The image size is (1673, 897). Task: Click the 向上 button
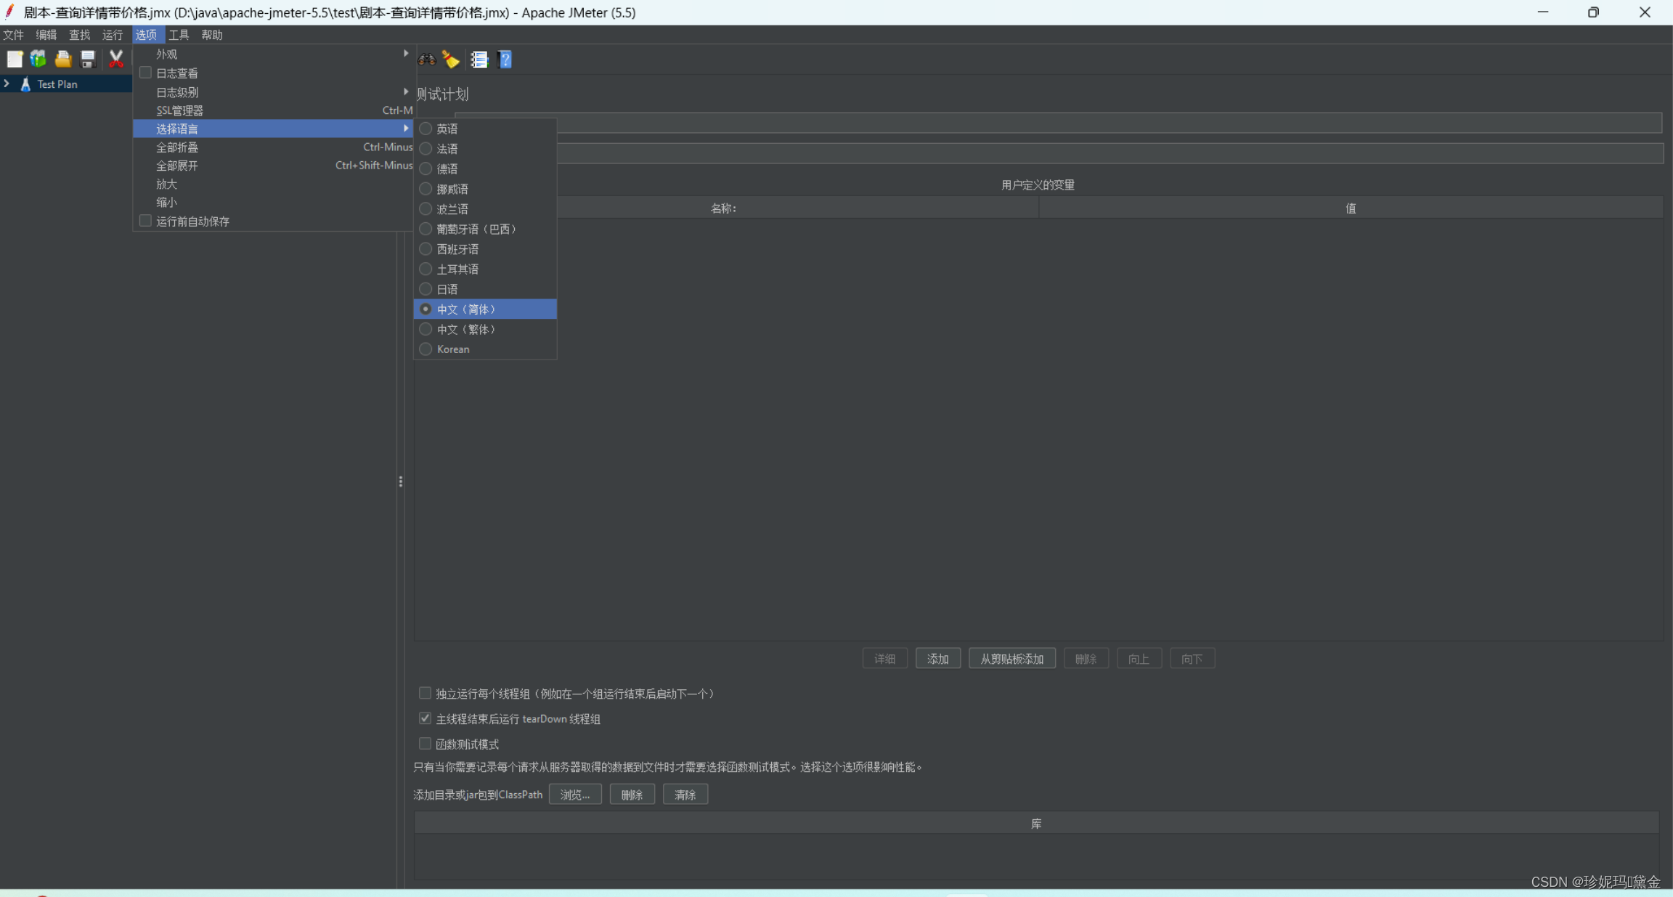coord(1139,659)
